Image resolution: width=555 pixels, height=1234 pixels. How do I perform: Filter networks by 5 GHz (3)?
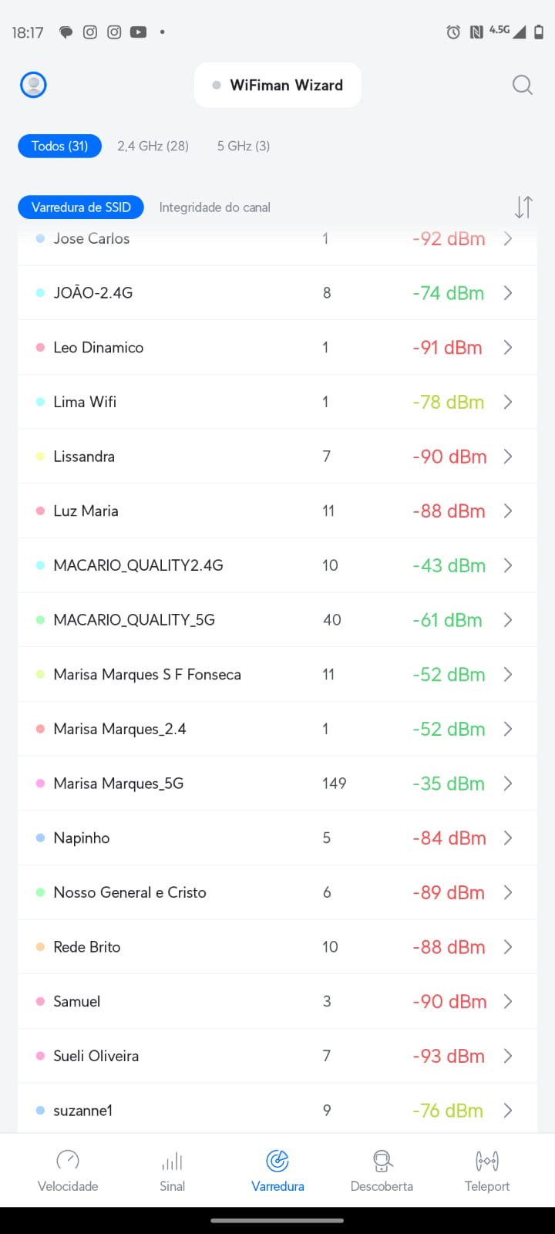244,146
